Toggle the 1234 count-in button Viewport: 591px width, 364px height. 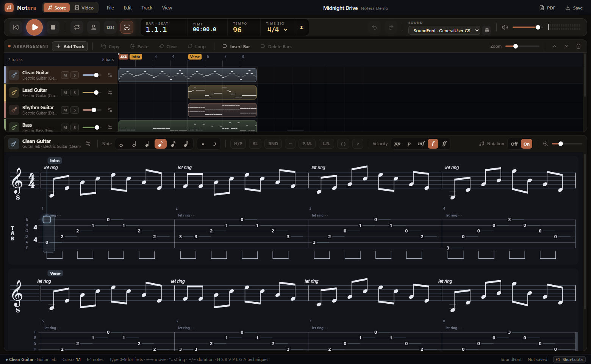110,27
